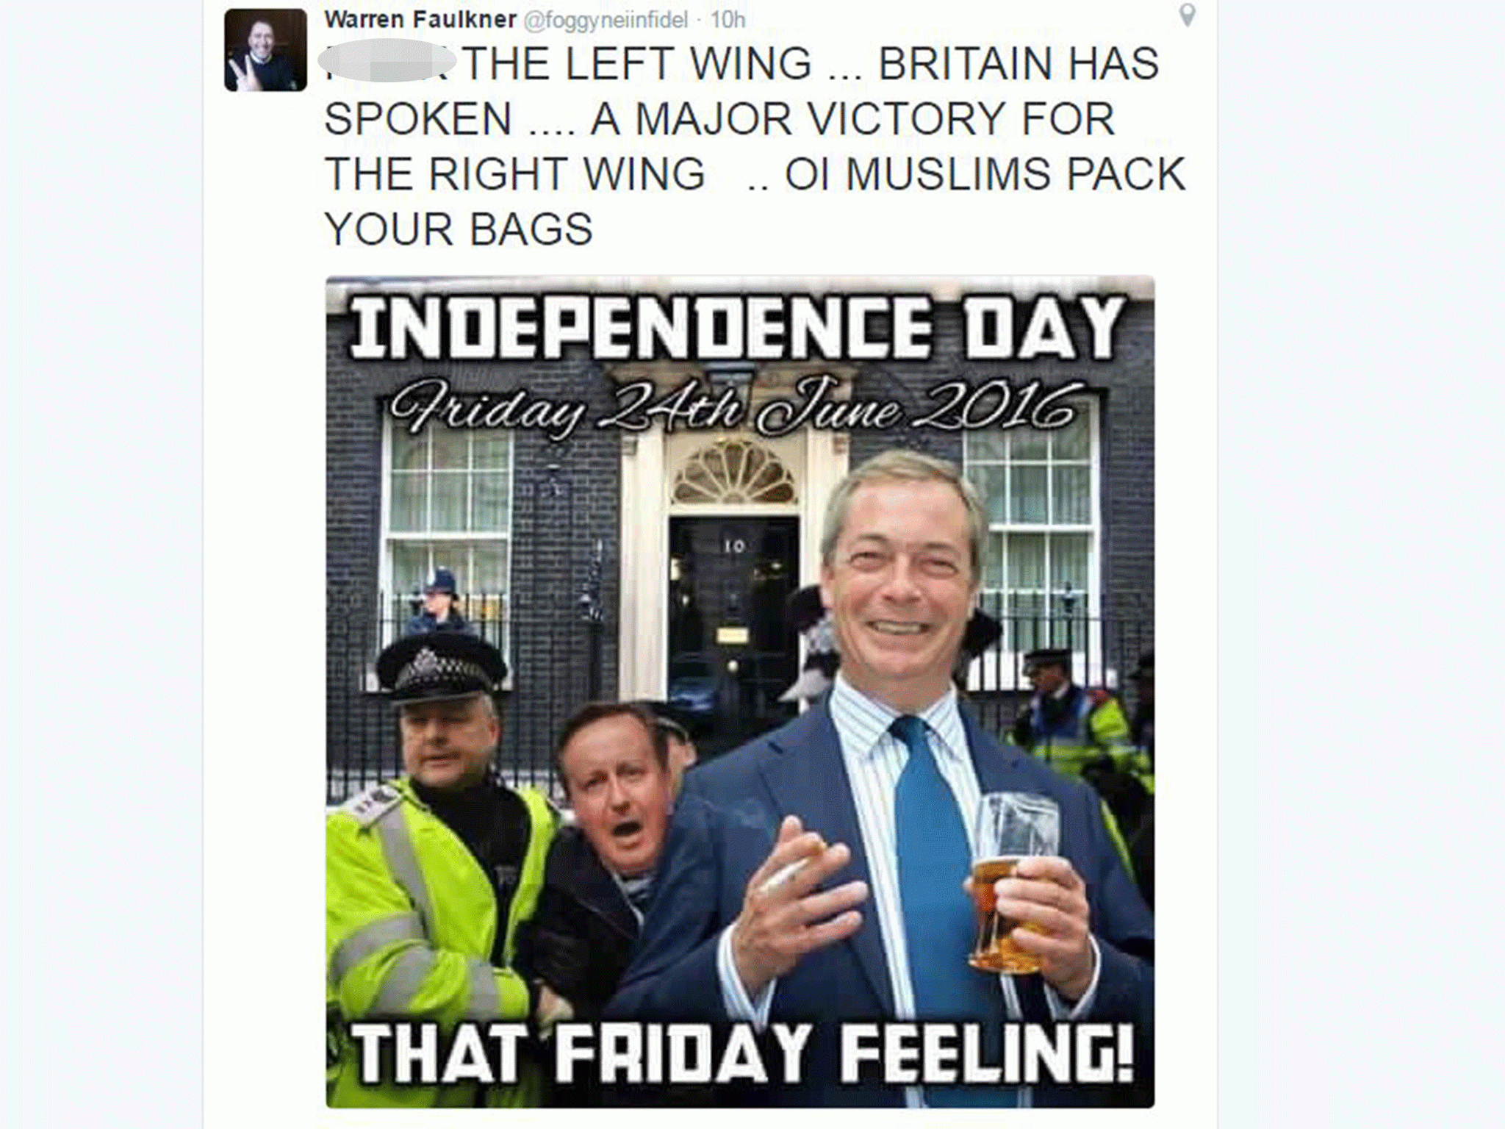Click the tweet text starting with THE LEFT WING
This screenshot has width=1505, height=1129.
755,146
